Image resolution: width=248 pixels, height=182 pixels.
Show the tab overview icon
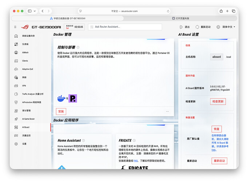point(233,11)
